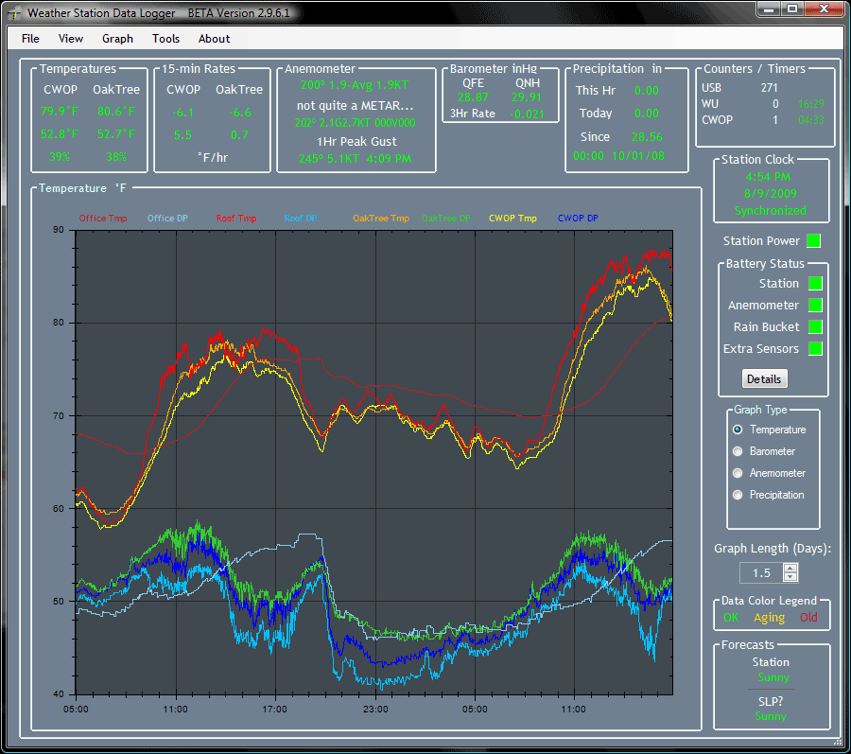Click the precipitation Since value 28.56

[647, 137]
